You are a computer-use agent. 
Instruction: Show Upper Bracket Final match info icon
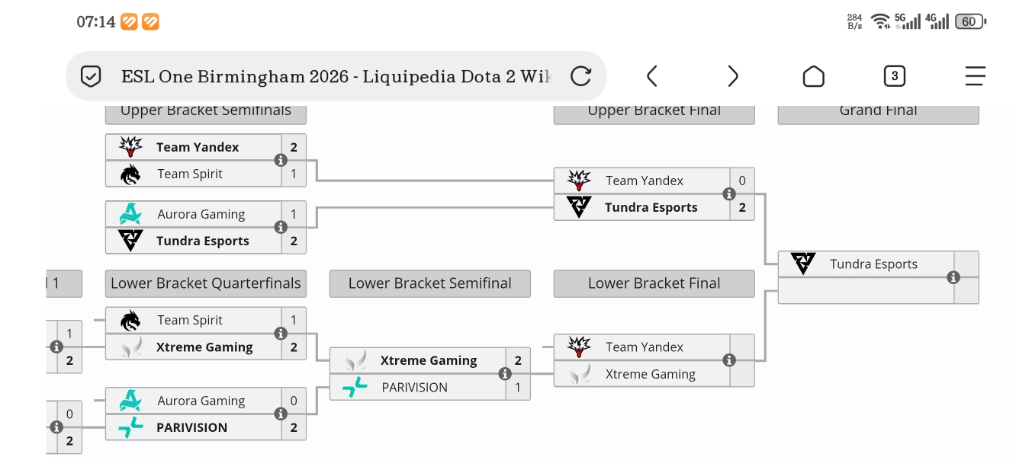[729, 194]
